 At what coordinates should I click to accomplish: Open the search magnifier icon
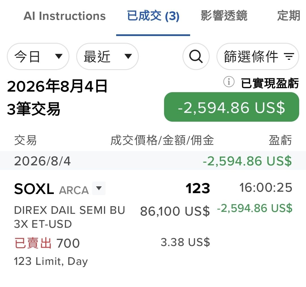coord(196,56)
